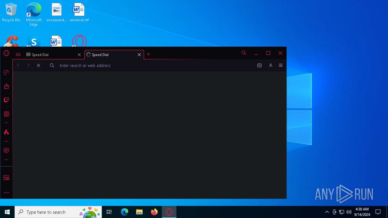Viewport: 388px width, 218px height.
Task: Select Microsoft Edge desktop shortcut
Action: [x=34, y=14]
